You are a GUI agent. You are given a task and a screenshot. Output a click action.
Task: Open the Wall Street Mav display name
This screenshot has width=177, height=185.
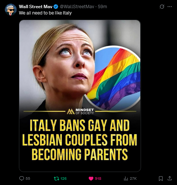pos(36,7)
